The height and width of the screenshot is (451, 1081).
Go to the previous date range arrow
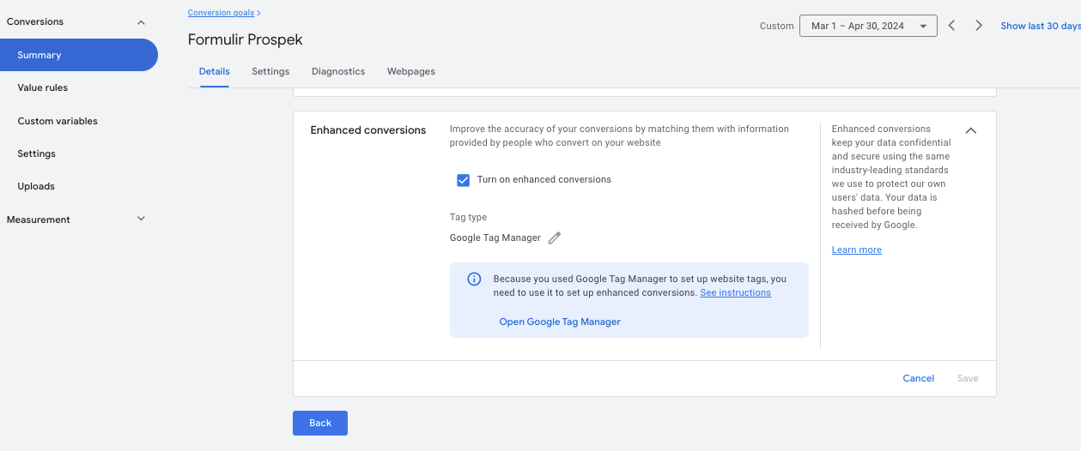[951, 26]
